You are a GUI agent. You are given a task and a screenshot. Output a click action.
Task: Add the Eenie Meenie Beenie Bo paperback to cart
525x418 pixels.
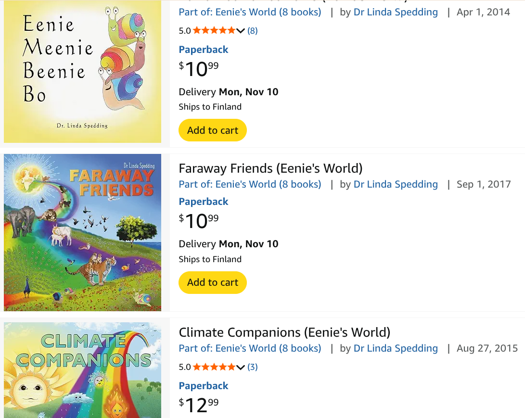point(213,130)
